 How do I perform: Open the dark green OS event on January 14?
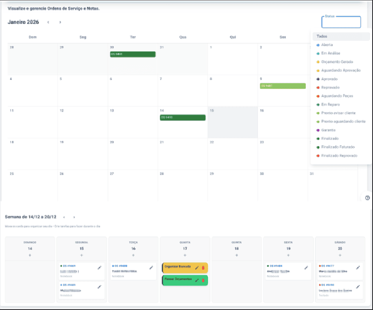pyautogui.click(x=183, y=117)
